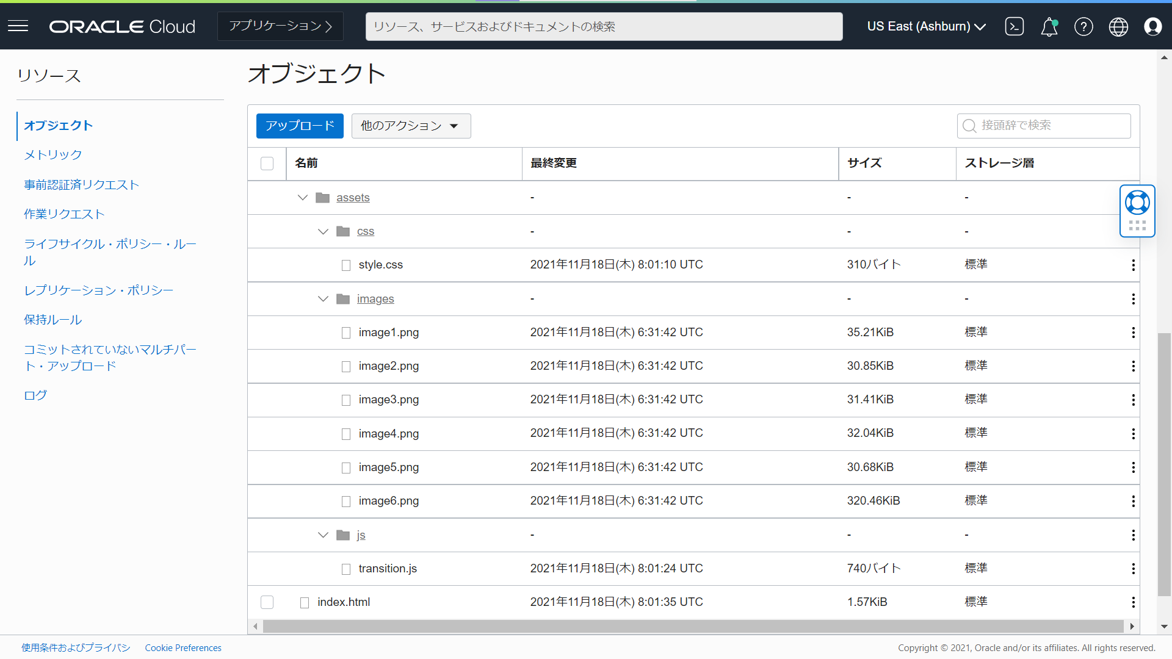Open the hamburger navigation menu
The width and height of the screenshot is (1172, 659).
(18, 26)
